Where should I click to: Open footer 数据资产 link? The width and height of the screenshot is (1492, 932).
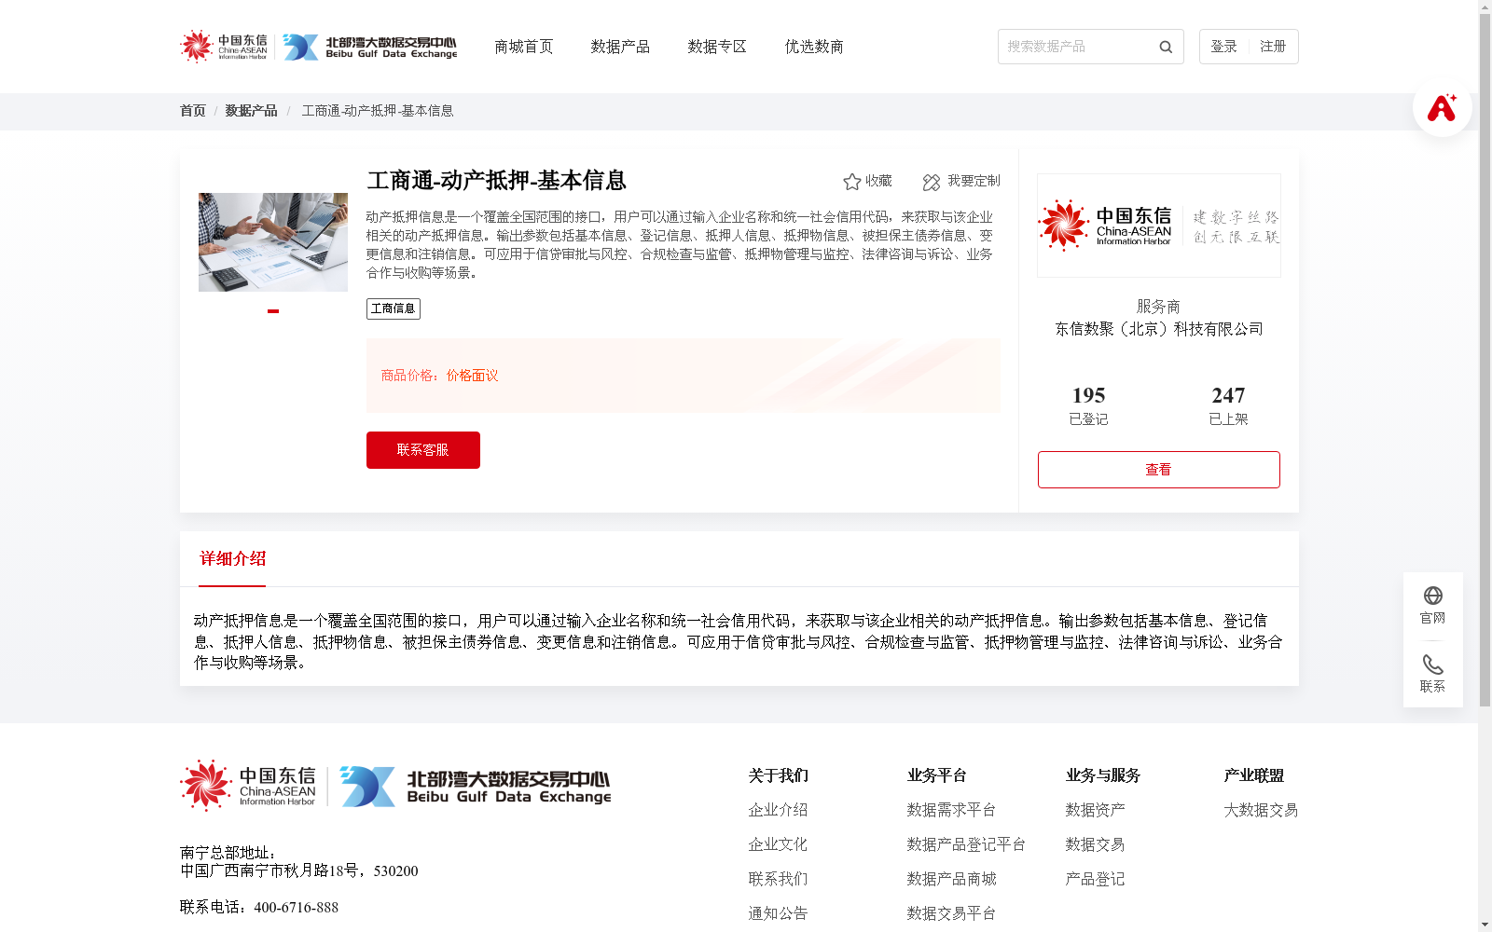tap(1095, 810)
